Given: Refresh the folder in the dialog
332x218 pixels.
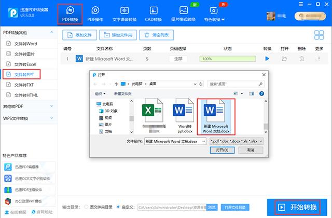Looking at the screenshot, I should [201, 84].
